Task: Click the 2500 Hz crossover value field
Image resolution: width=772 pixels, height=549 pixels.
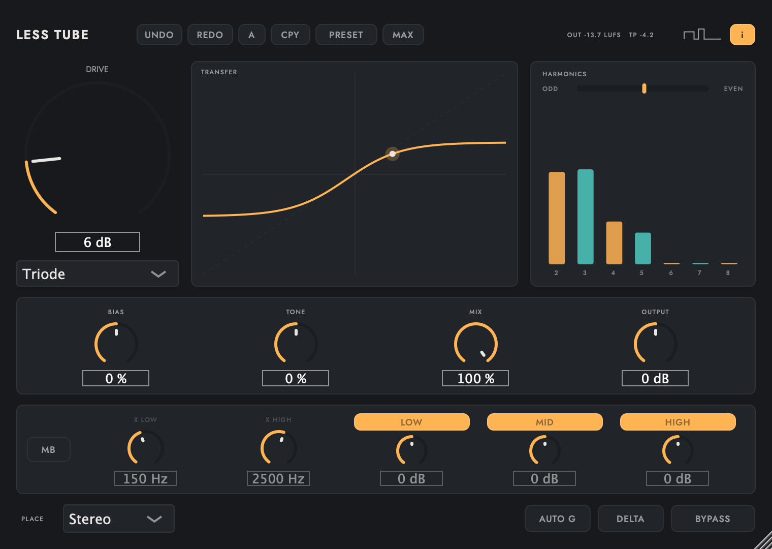Action: 278,478
